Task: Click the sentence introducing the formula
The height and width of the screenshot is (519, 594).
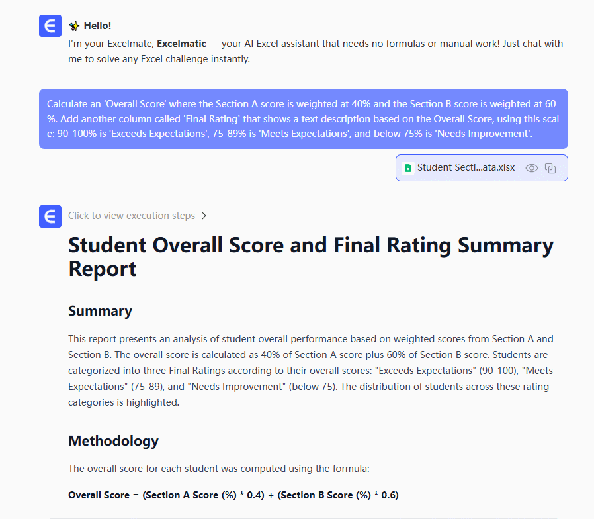Action: [x=218, y=469]
